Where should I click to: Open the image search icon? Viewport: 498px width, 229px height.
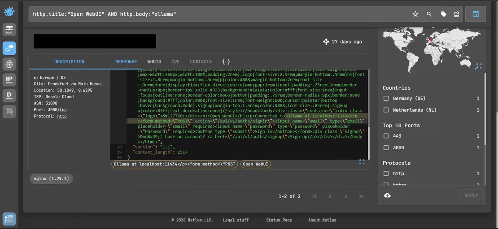click(457, 14)
